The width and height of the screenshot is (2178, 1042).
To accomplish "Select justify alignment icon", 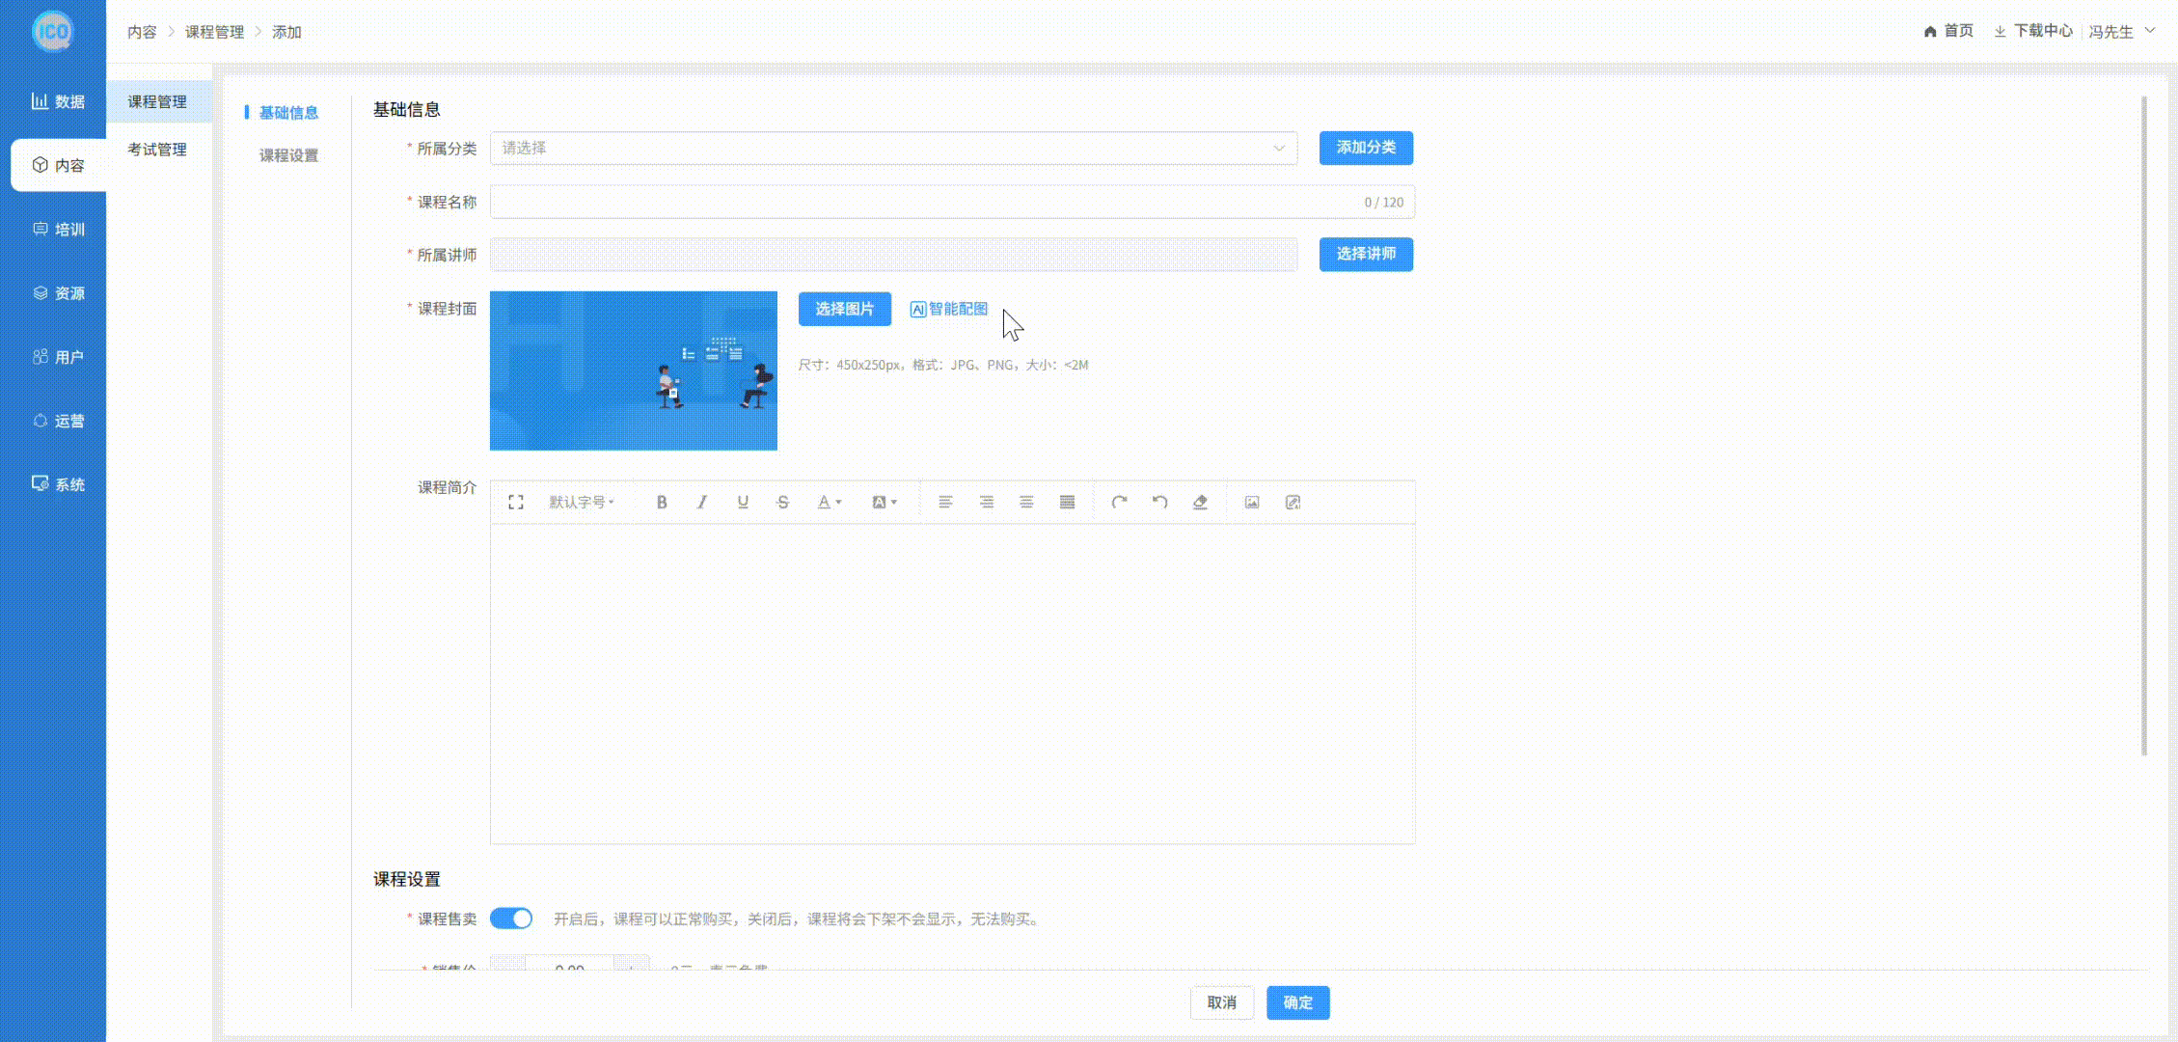I will point(1067,502).
